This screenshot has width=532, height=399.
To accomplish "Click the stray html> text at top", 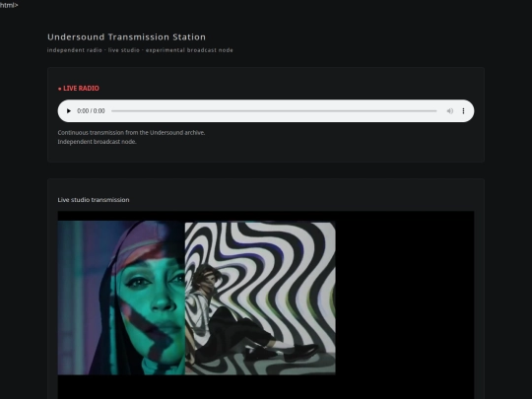I will [x=9, y=5].
